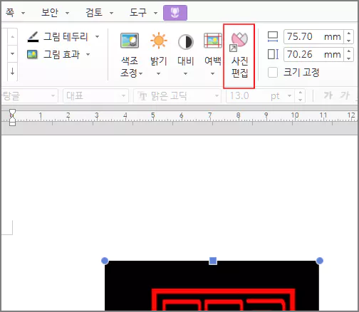
Task: Click the 그림 효과 picture effect icon
Action: point(32,55)
